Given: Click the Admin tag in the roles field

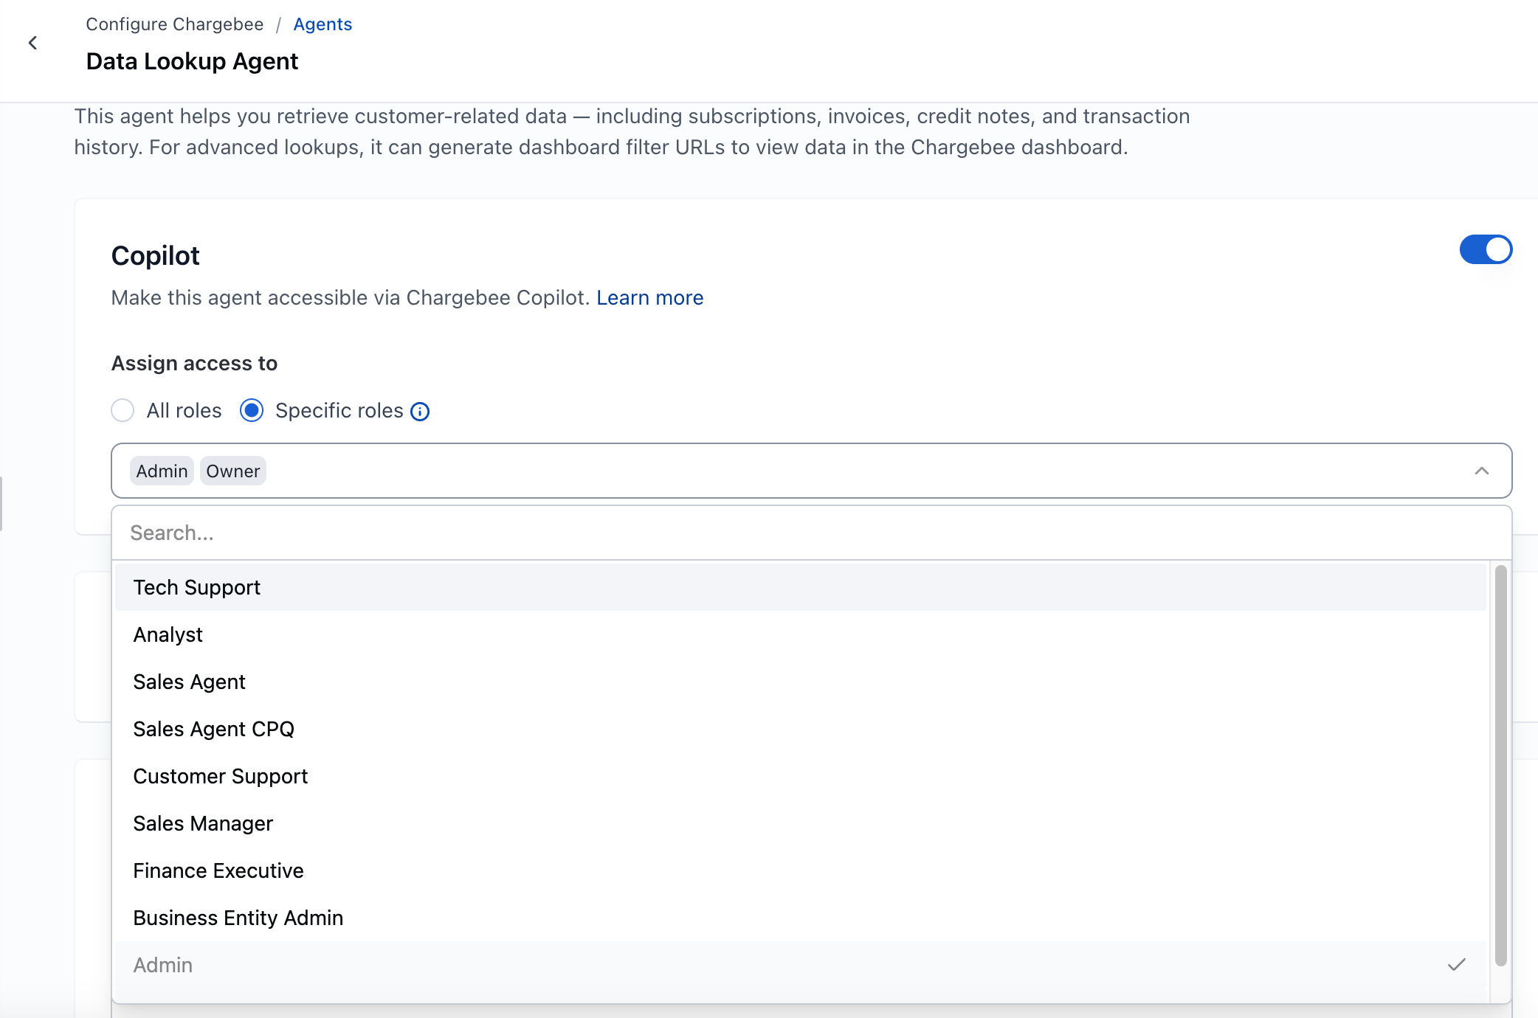Looking at the screenshot, I should [162, 471].
